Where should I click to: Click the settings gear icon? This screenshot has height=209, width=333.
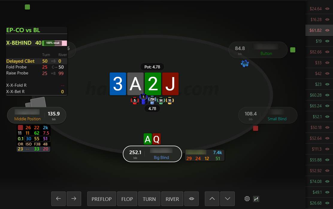(x=247, y=199)
